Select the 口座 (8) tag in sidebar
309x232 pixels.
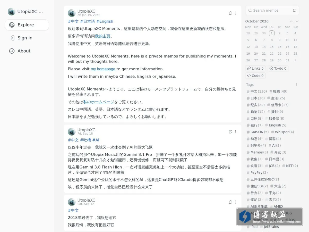point(255,119)
